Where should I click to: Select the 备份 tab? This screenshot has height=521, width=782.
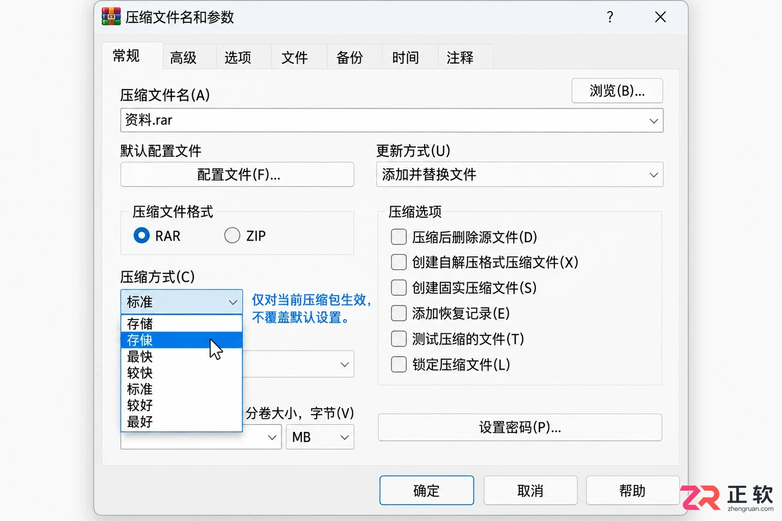pyautogui.click(x=350, y=58)
